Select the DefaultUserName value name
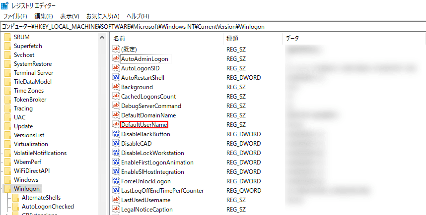Viewport: 426px width, 215px height. [x=144, y=124]
